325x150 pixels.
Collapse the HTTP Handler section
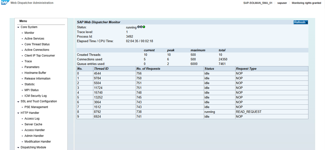[18, 113]
